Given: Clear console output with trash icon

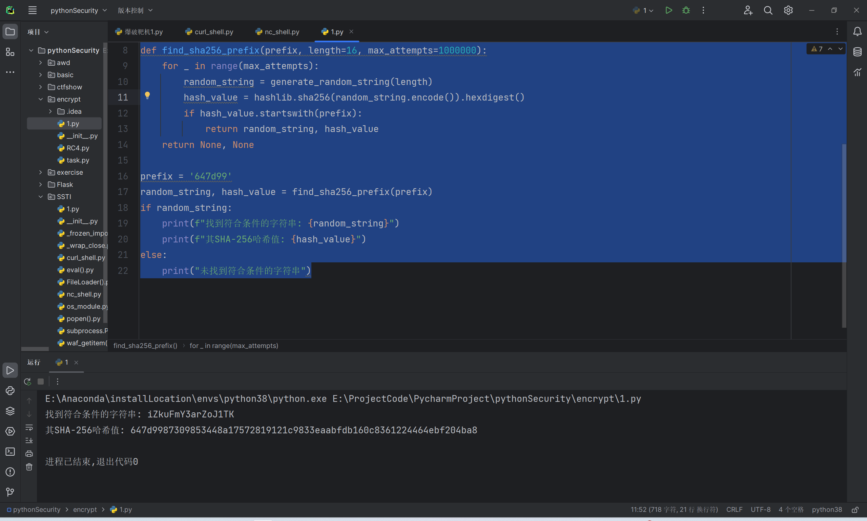Looking at the screenshot, I should coord(29,466).
